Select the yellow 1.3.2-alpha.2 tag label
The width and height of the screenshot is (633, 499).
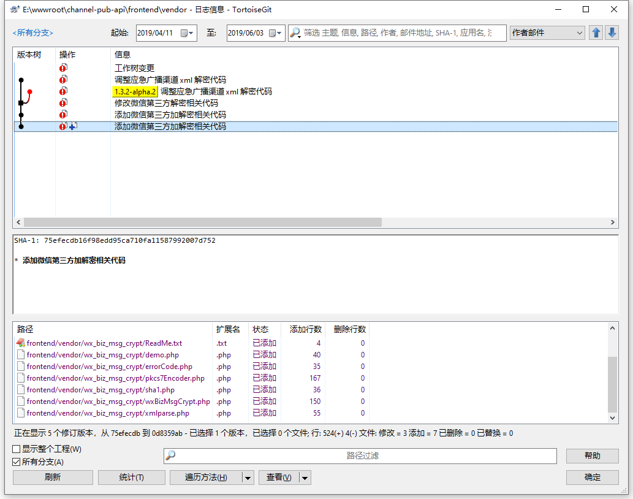[x=135, y=91]
